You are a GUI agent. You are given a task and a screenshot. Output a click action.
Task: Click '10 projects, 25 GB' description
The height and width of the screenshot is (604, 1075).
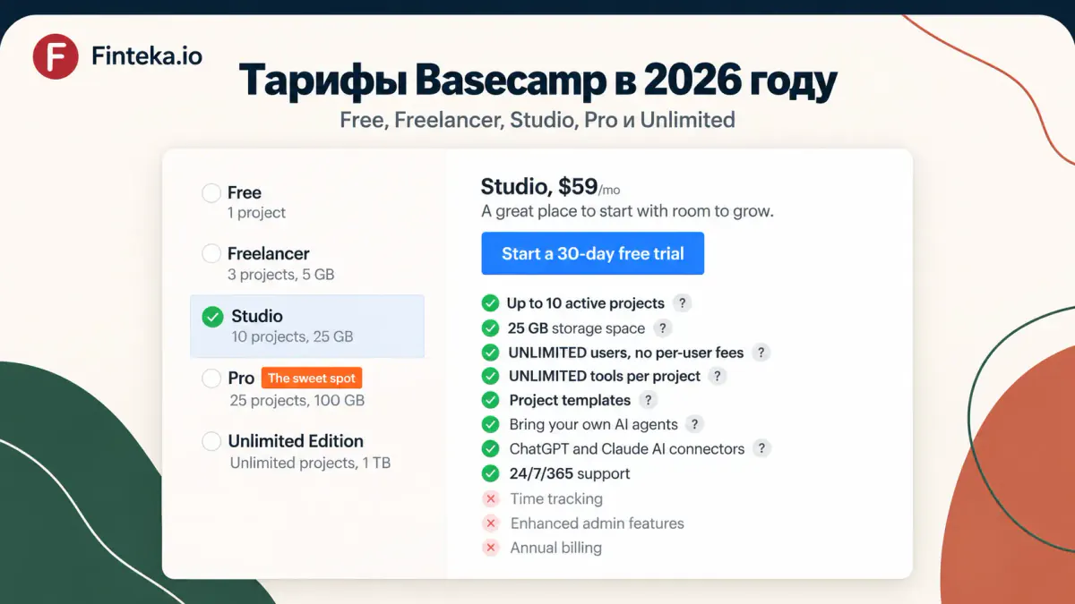tap(292, 337)
